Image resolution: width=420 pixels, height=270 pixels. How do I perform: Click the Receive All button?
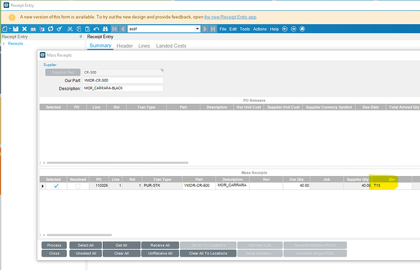tap(160, 245)
